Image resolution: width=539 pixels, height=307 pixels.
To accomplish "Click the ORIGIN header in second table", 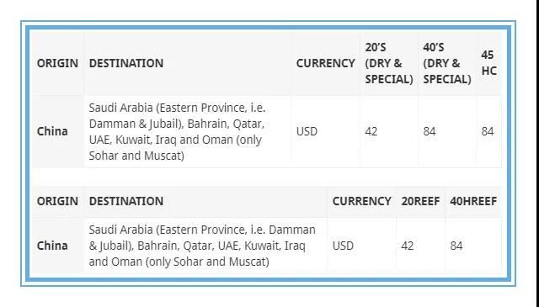I will pos(57,201).
